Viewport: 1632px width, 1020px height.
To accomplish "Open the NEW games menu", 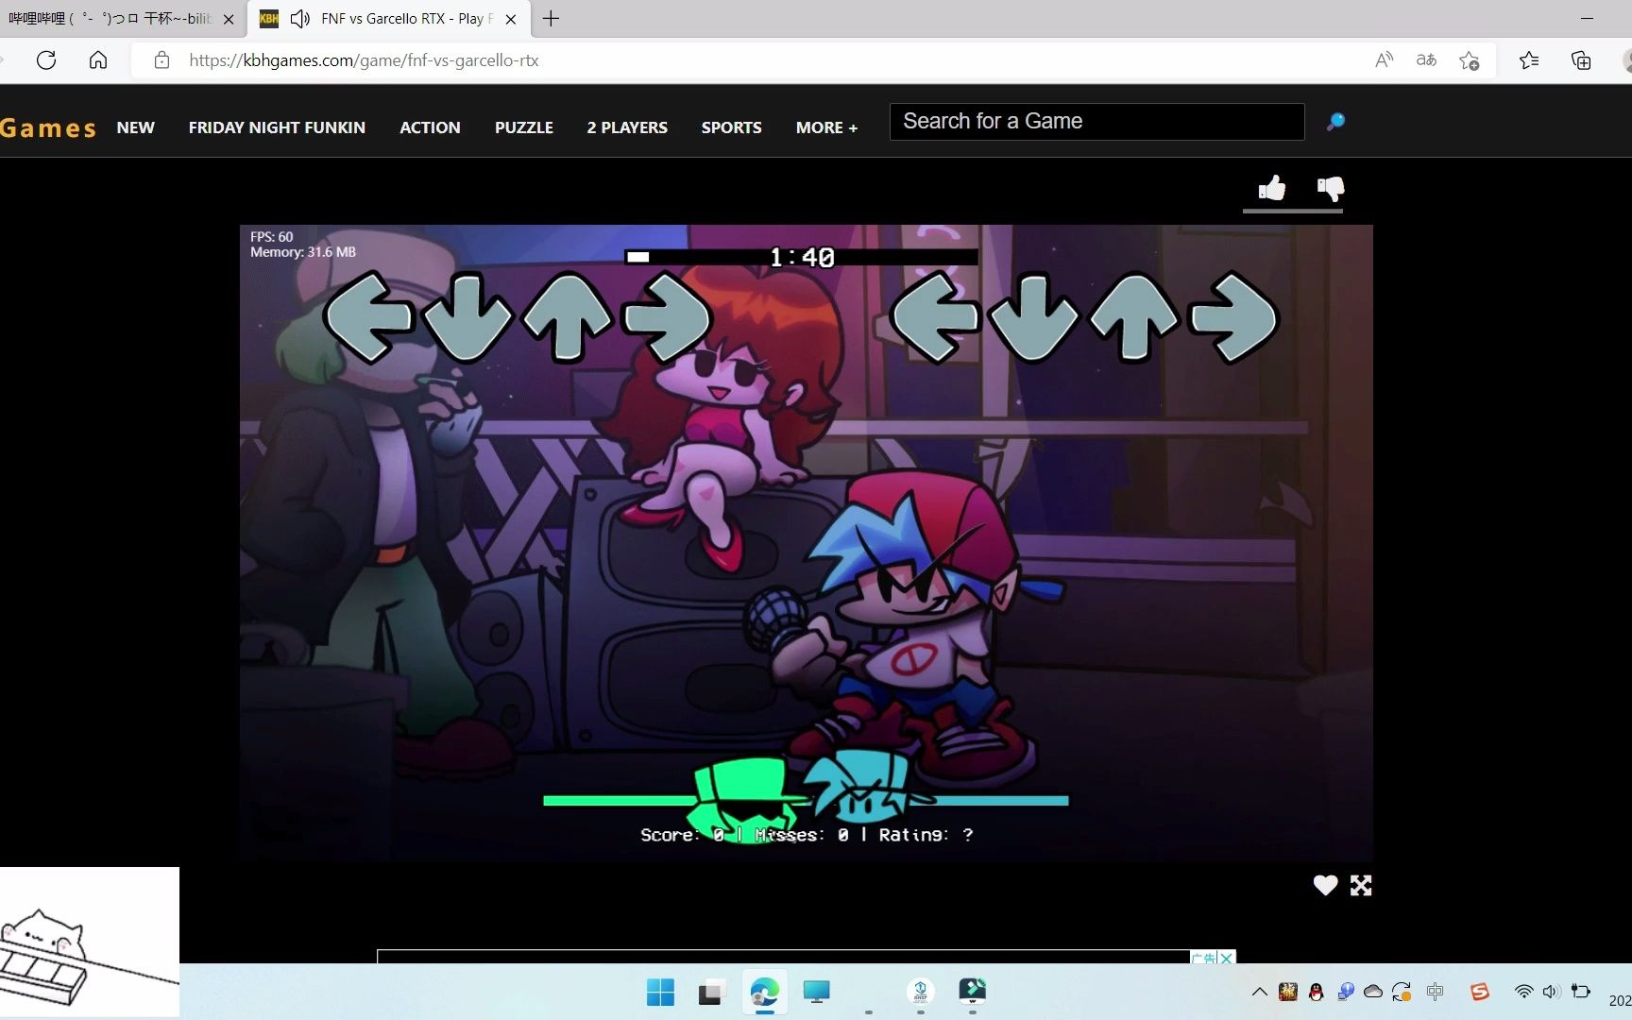I will [135, 127].
